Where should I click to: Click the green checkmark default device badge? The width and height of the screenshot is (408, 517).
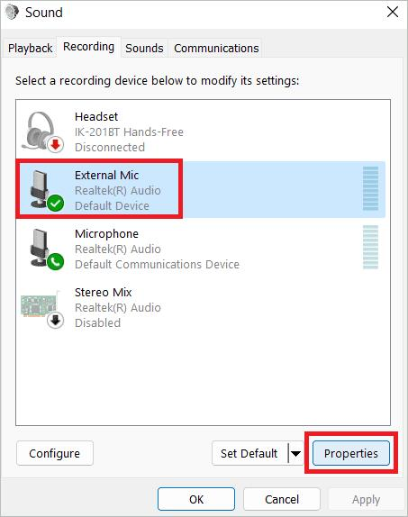[56, 204]
